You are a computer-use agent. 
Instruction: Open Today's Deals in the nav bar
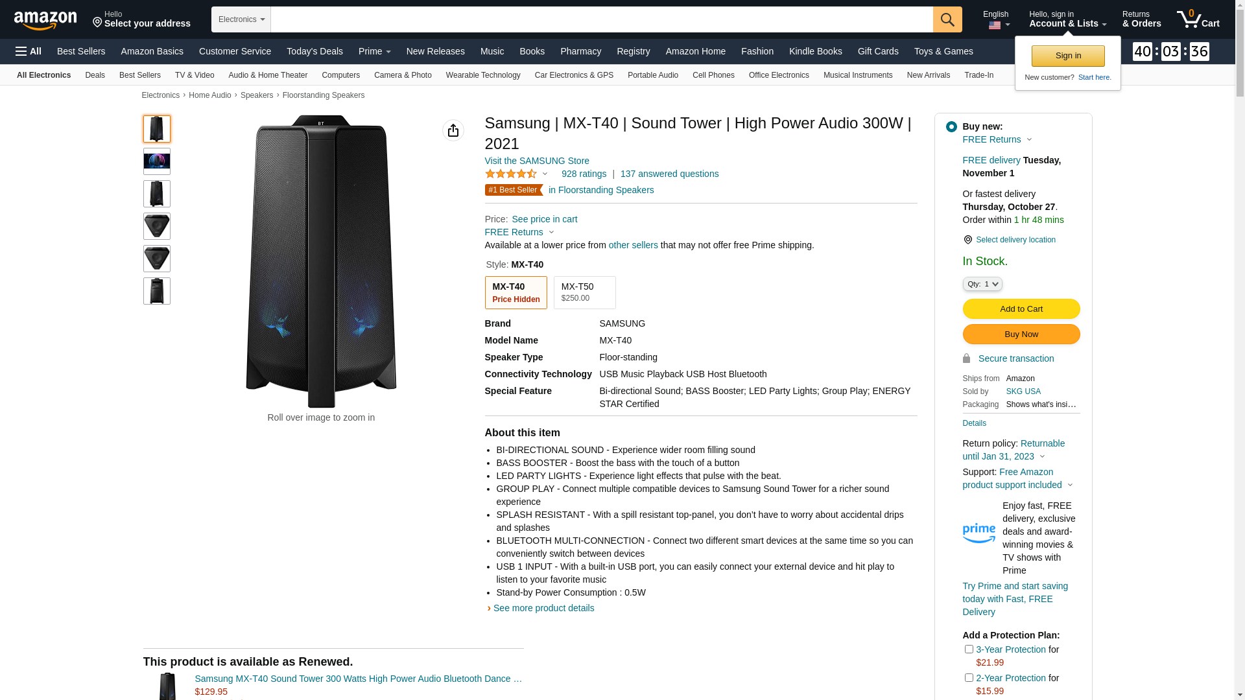click(314, 51)
